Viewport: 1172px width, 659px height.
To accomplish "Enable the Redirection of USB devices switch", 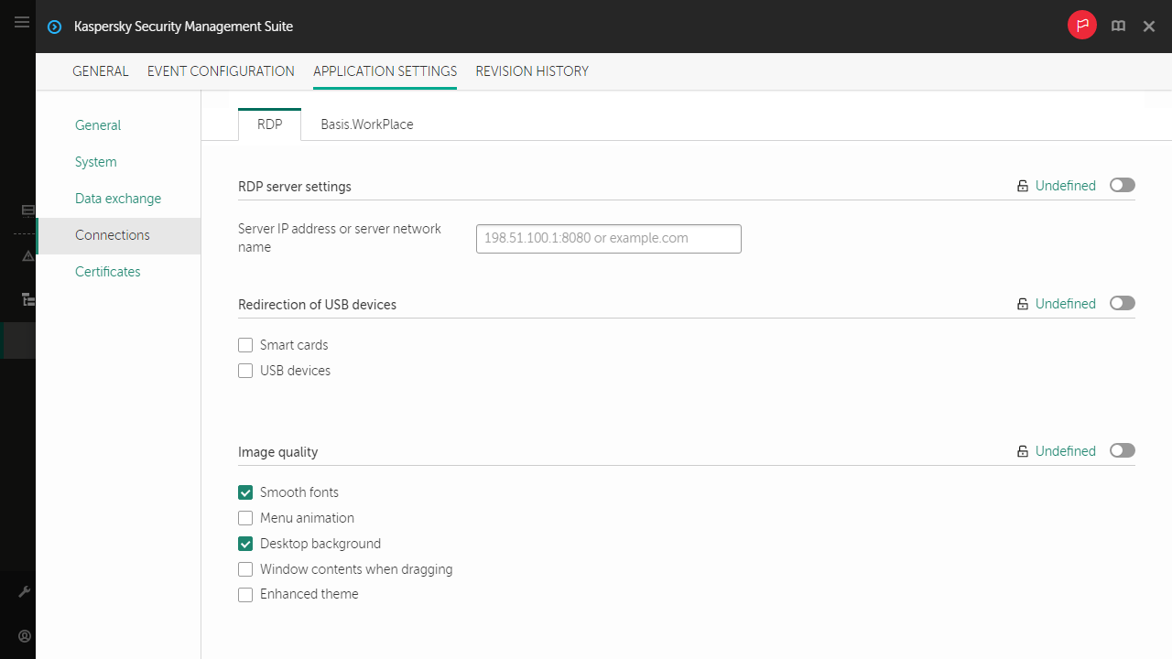I will [x=1122, y=303].
